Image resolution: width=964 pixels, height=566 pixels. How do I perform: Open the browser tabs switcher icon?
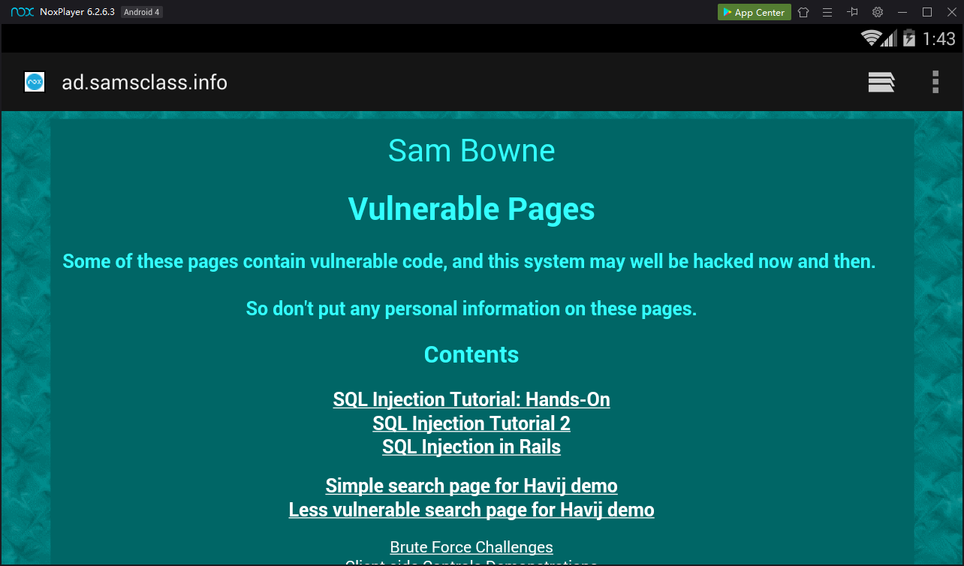pyautogui.click(x=881, y=82)
